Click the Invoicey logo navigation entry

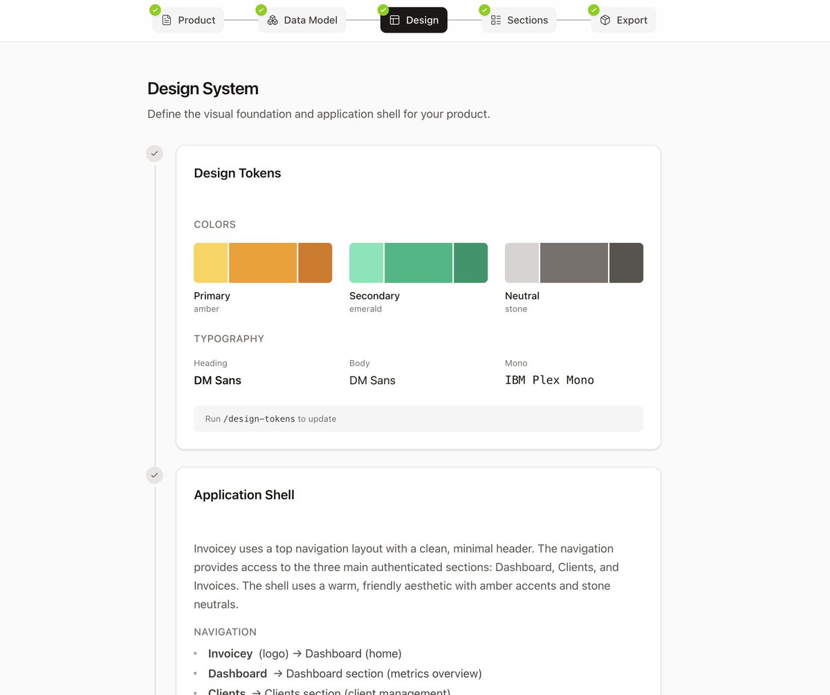pos(230,653)
